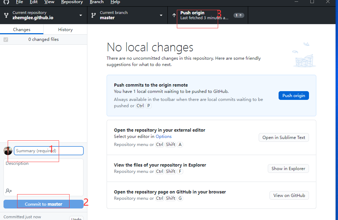Click the push up-arrow icon beside Push origin
338x220 pixels.
[x=174, y=15]
